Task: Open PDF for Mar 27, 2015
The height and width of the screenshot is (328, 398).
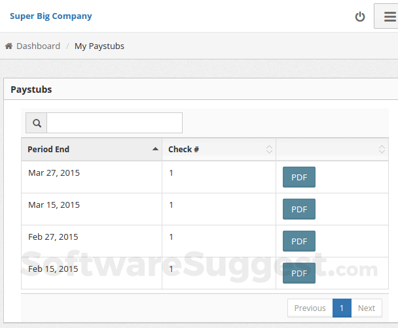Action: tap(299, 177)
